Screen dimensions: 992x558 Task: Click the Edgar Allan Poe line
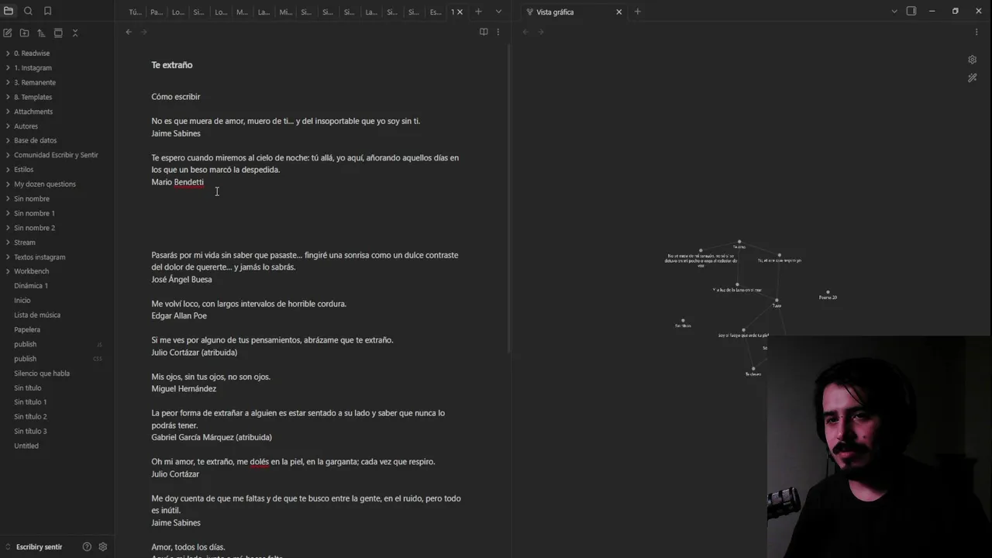pyautogui.click(x=179, y=316)
